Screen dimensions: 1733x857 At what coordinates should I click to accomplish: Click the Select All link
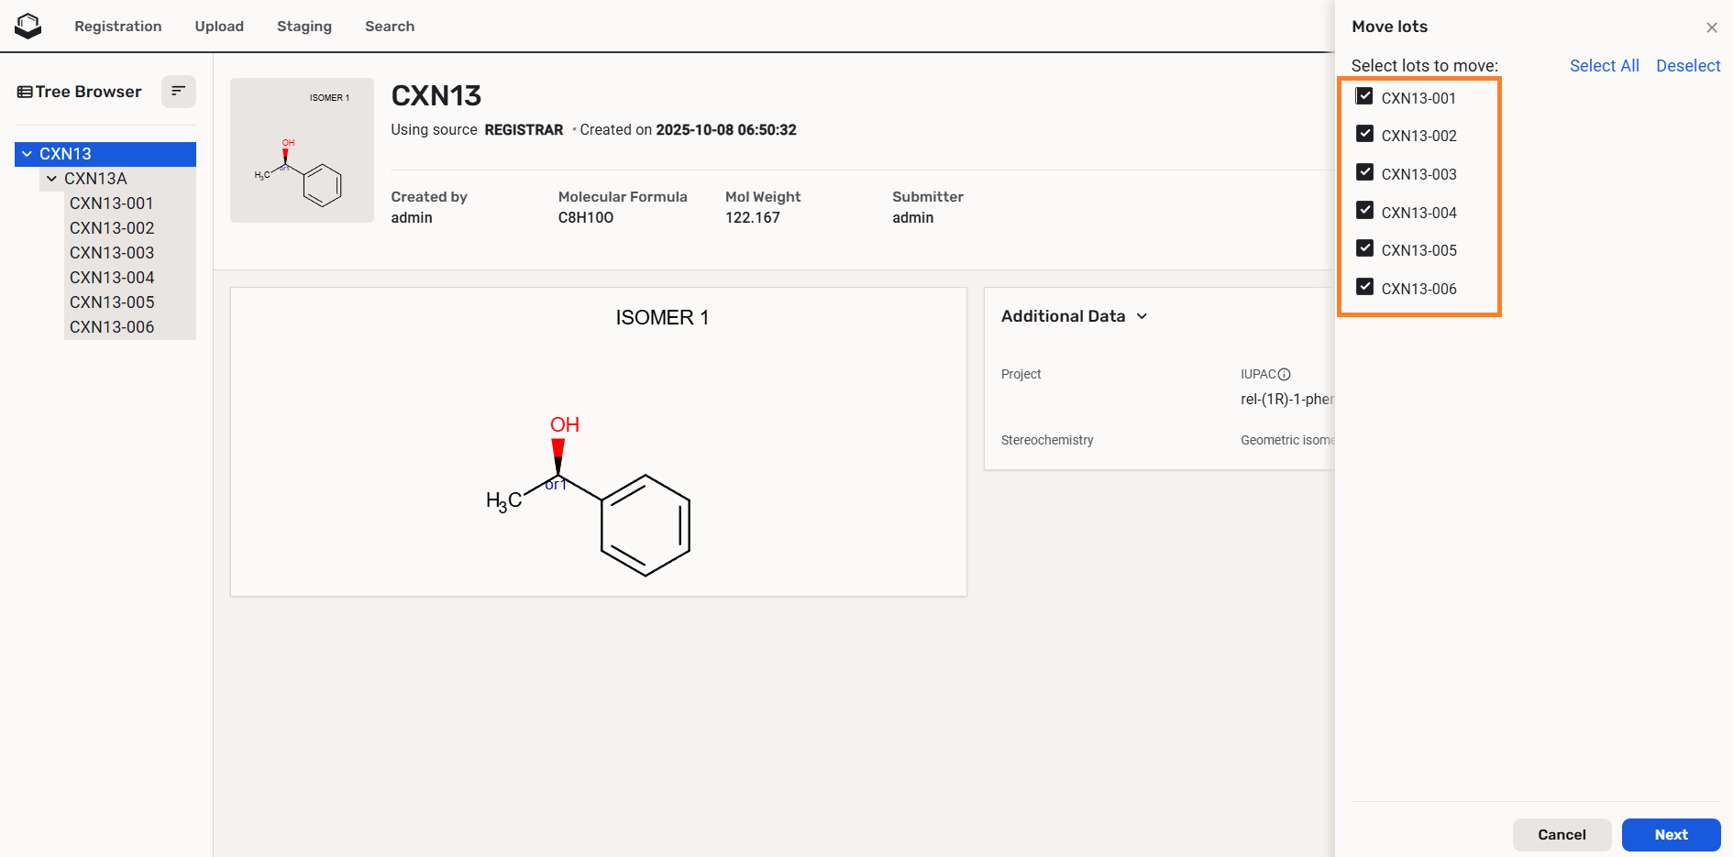[1603, 66]
